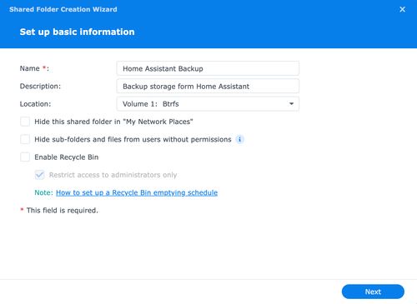
Task: Click the 'Shared Folder Creation Wizard' title text
Action: coord(63,9)
